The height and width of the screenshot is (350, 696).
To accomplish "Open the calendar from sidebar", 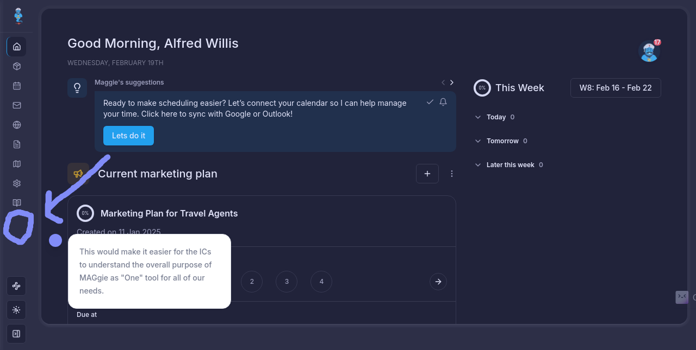I will coord(16,86).
